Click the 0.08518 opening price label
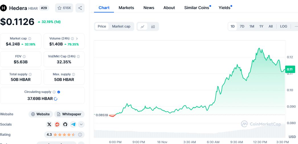298x144 pixels. [102, 115]
